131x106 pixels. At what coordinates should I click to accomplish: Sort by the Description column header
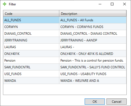point(93,13)
